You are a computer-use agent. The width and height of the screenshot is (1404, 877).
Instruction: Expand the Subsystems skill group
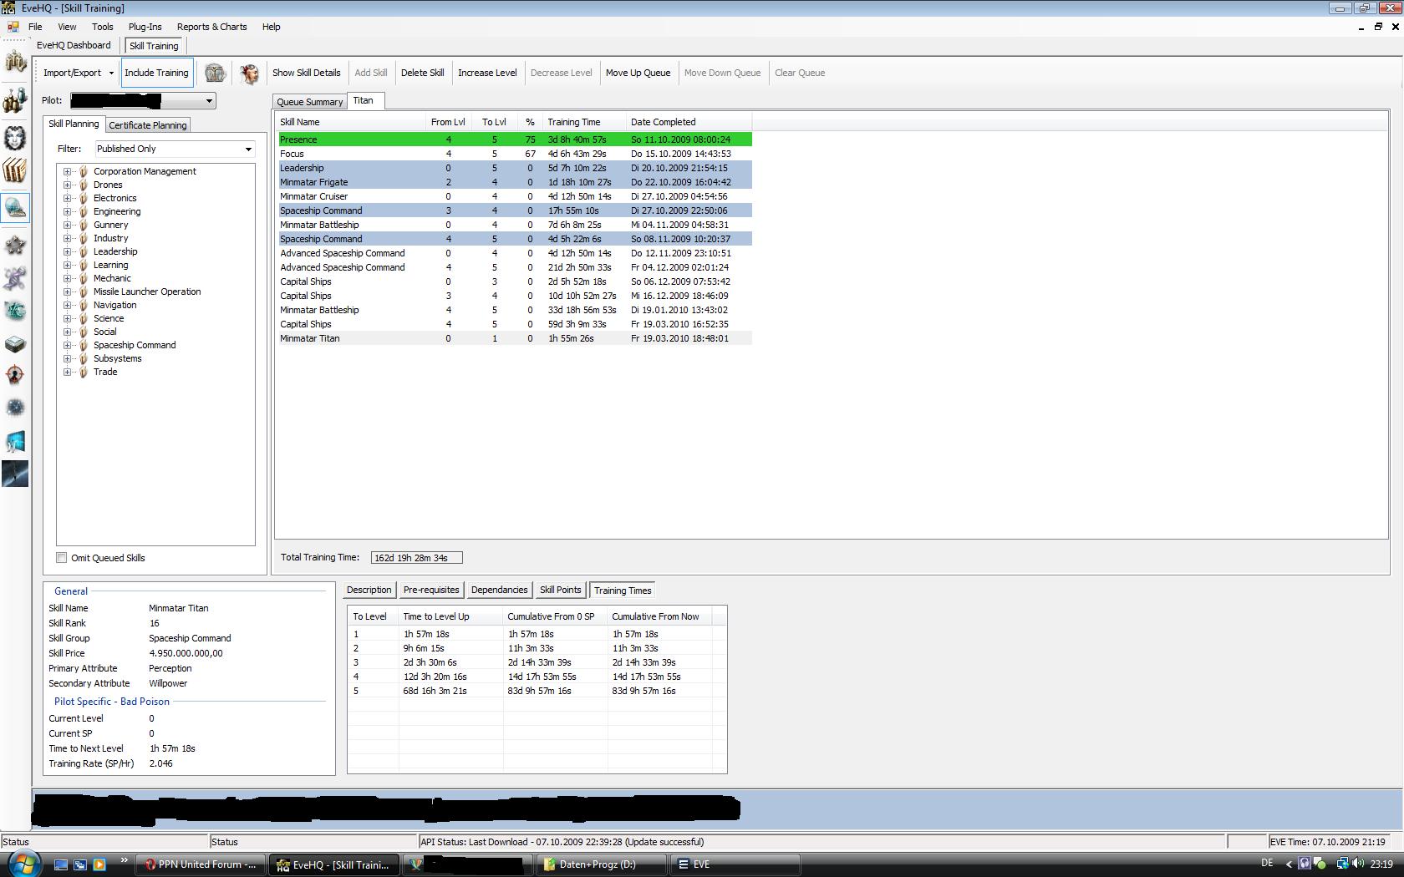tap(68, 358)
